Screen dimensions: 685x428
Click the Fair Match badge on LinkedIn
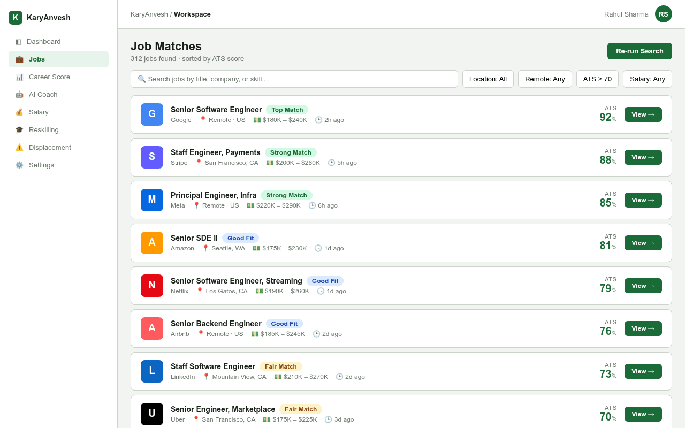coord(281,366)
